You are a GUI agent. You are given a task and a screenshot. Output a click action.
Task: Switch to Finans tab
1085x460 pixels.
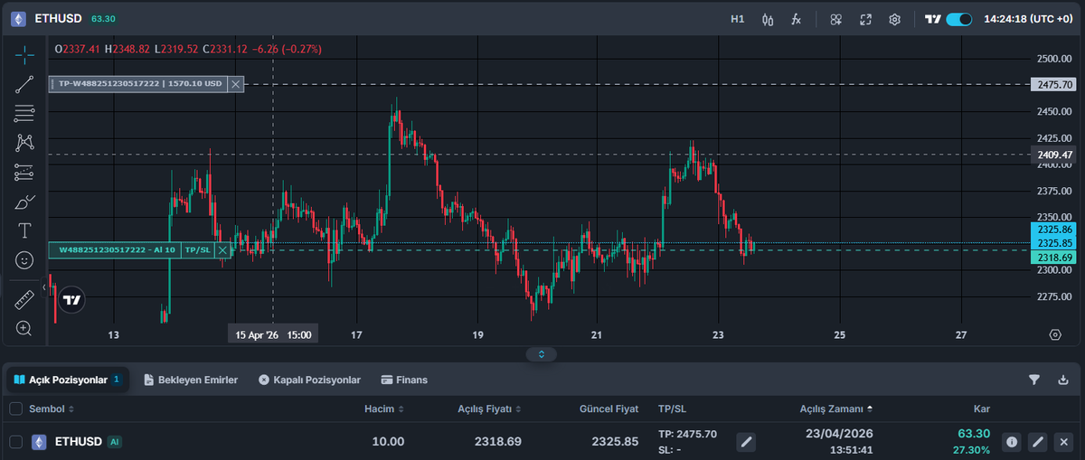[x=404, y=380]
